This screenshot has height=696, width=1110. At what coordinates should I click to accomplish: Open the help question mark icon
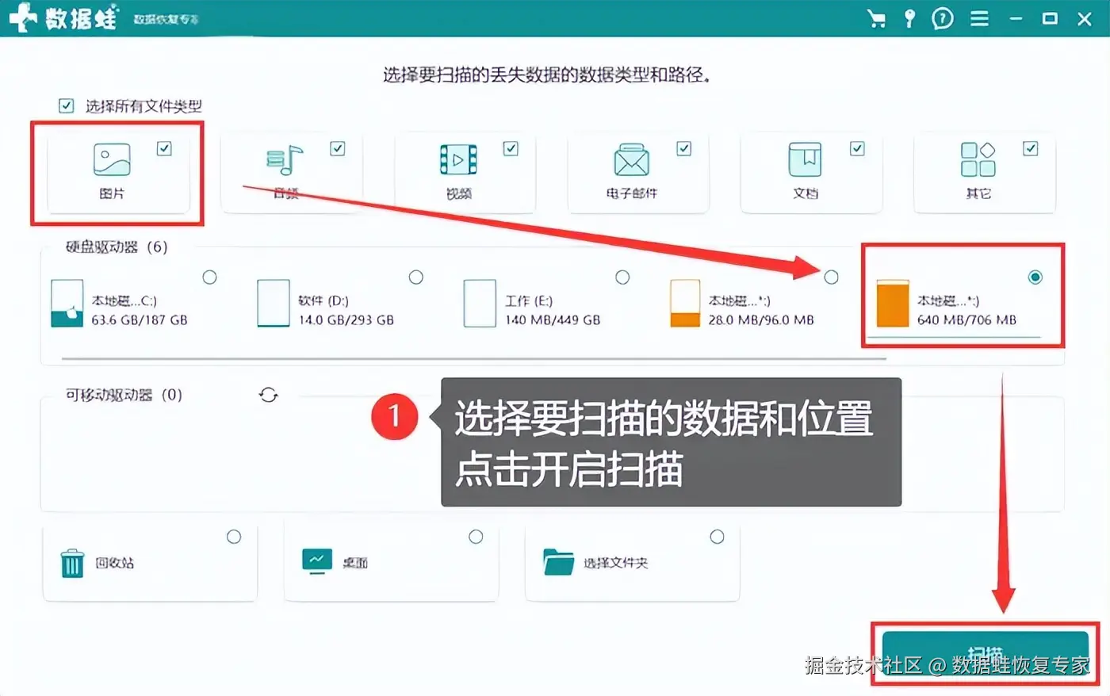(x=943, y=18)
